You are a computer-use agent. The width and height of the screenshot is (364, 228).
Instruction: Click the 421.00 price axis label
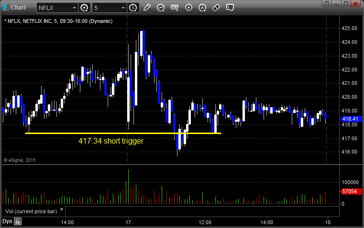click(349, 83)
